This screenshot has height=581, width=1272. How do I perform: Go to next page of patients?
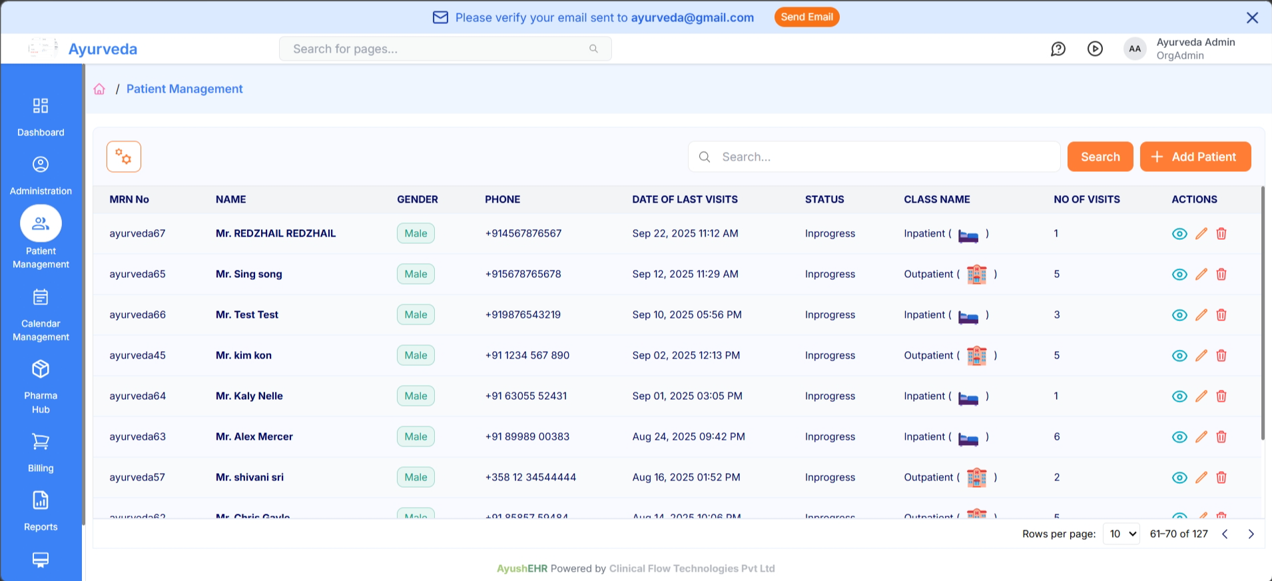tap(1251, 534)
